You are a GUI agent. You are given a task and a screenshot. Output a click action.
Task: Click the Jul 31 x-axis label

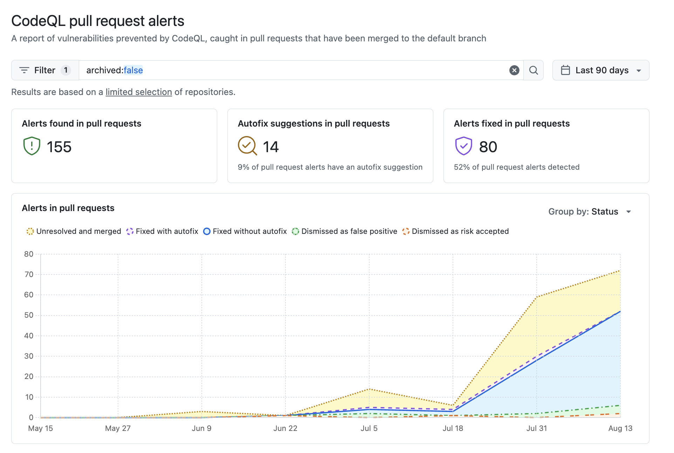536,428
